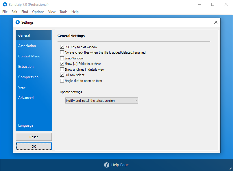Open the Help Page link

[x=120, y=165]
